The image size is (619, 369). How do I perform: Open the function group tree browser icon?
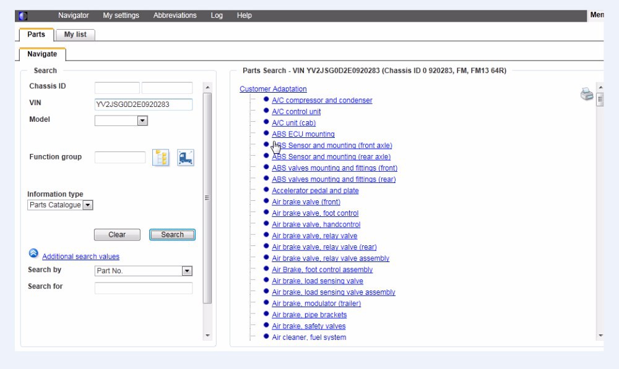[161, 158]
